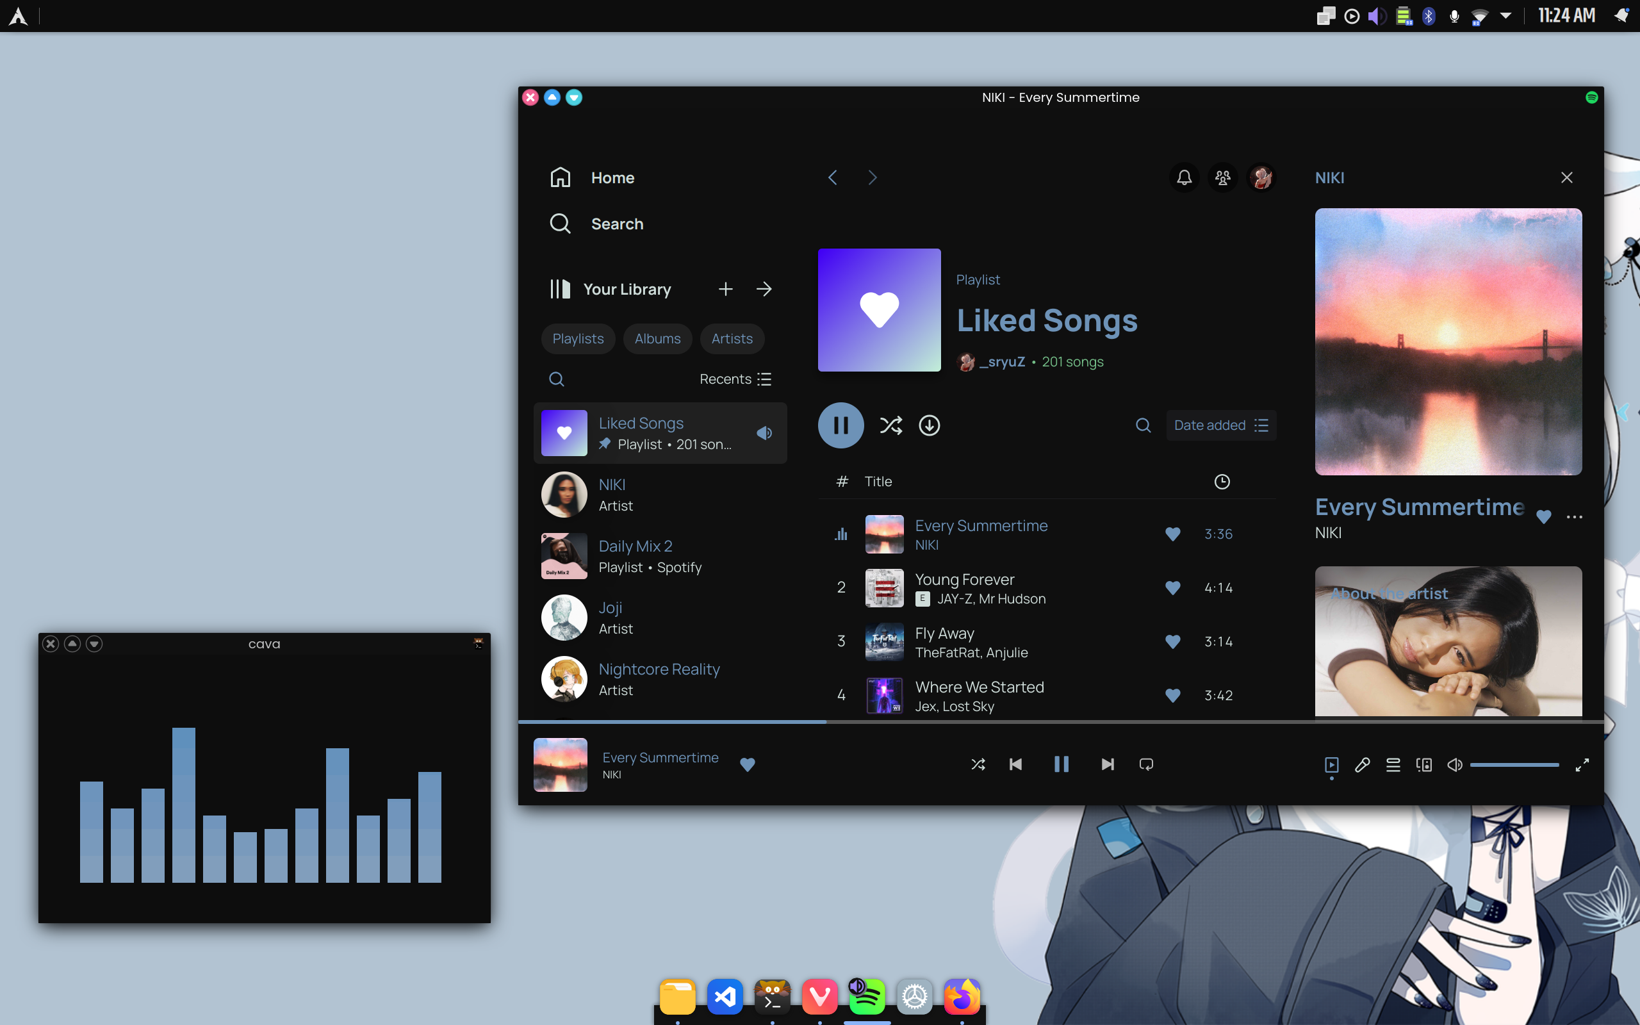Close the NIKI now playing panel
Viewport: 1640px width, 1025px height.
point(1566,177)
